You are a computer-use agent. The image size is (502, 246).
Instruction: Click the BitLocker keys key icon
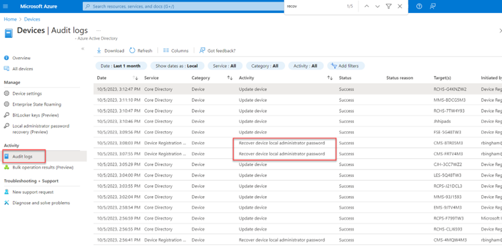(x=6, y=115)
